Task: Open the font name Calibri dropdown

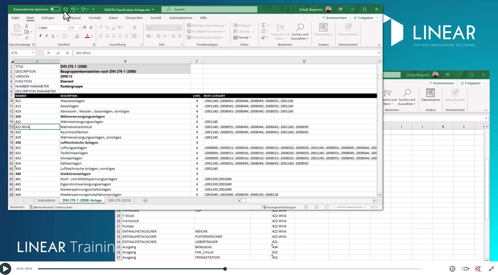Action: pyautogui.click(x=68, y=28)
